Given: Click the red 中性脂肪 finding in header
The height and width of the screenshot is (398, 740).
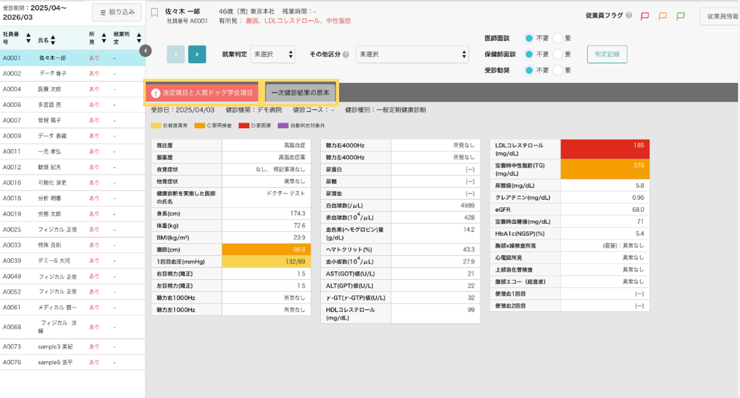Looking at the screenshot, I should [338, 20].
